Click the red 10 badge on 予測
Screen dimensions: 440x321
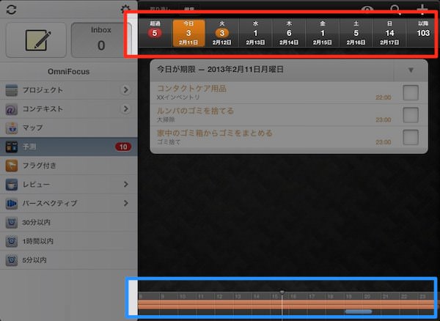[123, 147]
